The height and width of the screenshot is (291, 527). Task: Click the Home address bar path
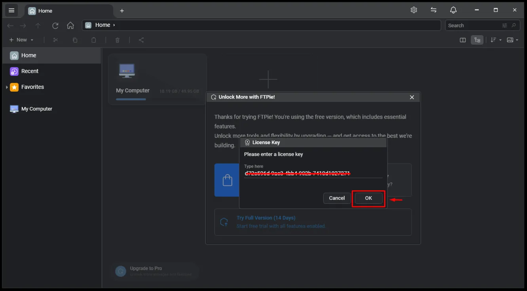[261, 25]
